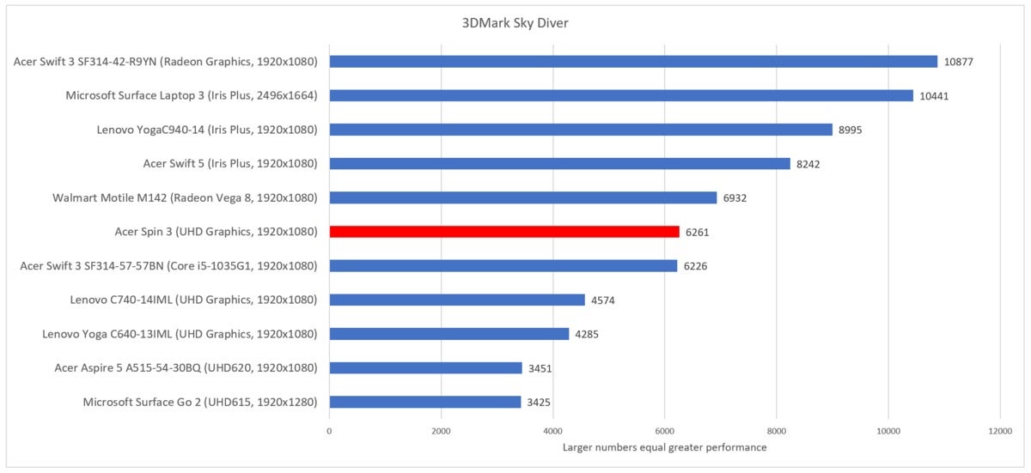Screen dimensions: 1031x473
Task: Click the Walmart Motile M142 blue bar
Action: click(523, 197)
